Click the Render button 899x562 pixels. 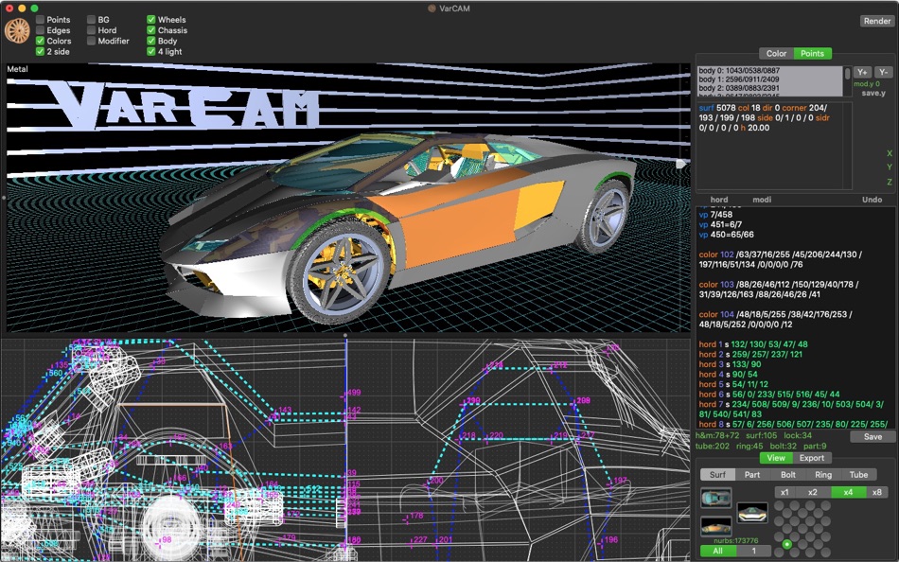click(877, 21)
